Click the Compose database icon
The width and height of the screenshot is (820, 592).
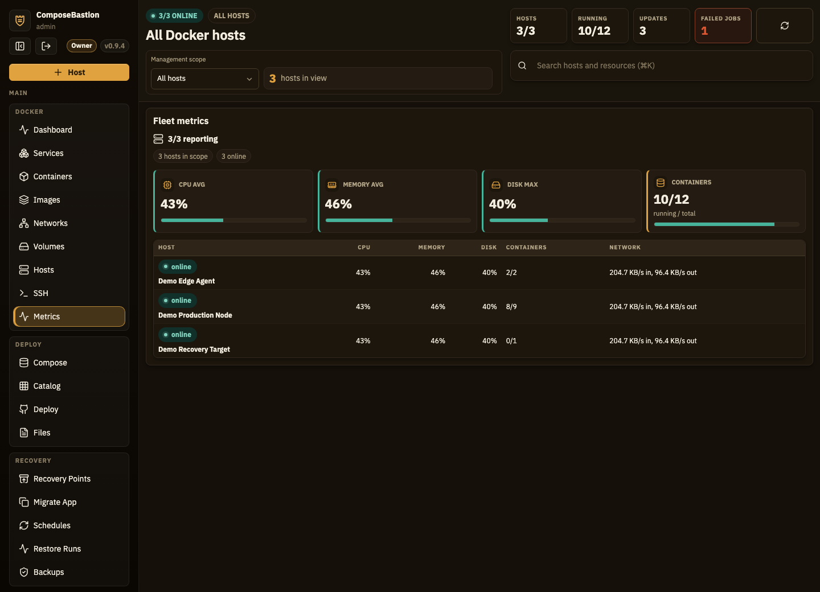pos(24,363)
